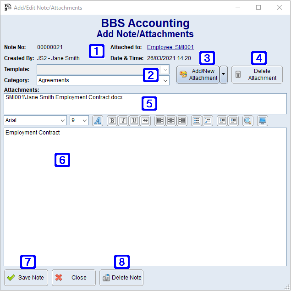Viewport: 291px width, 291px height.
Task: Toggle strikethrough formatting
Action: (145, 121)
